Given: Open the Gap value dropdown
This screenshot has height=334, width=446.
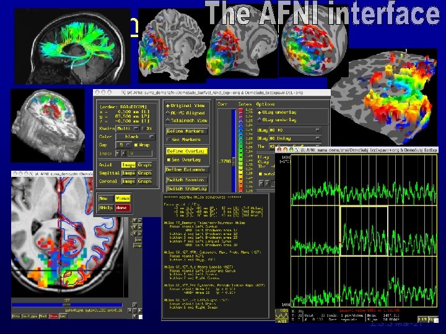Looking at the screenshot, I should tap(124, 145).
